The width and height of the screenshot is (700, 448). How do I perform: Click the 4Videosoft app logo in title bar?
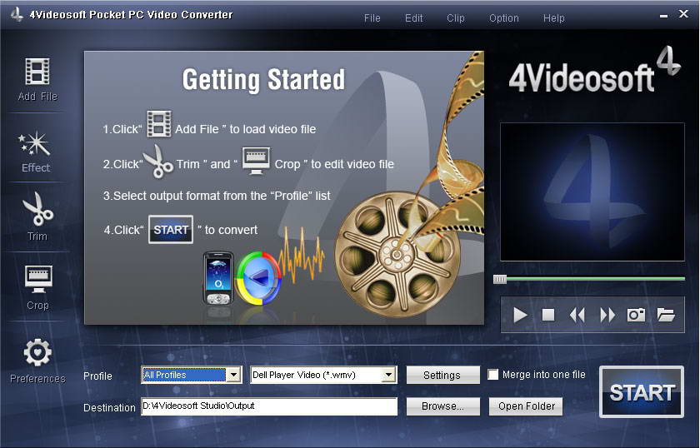17,14
